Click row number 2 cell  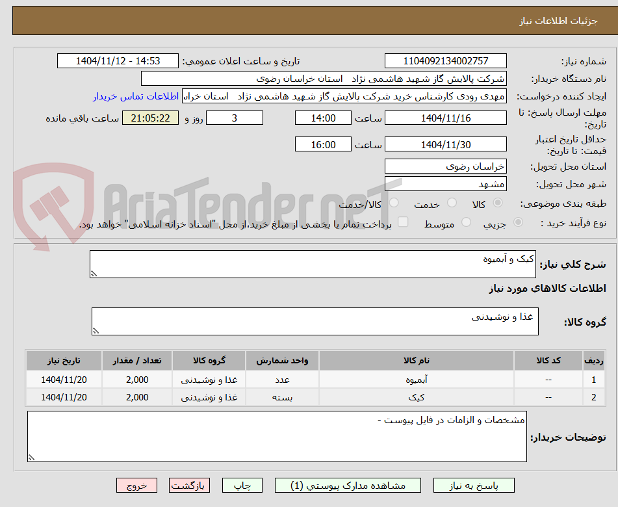(x=593, y=397)
